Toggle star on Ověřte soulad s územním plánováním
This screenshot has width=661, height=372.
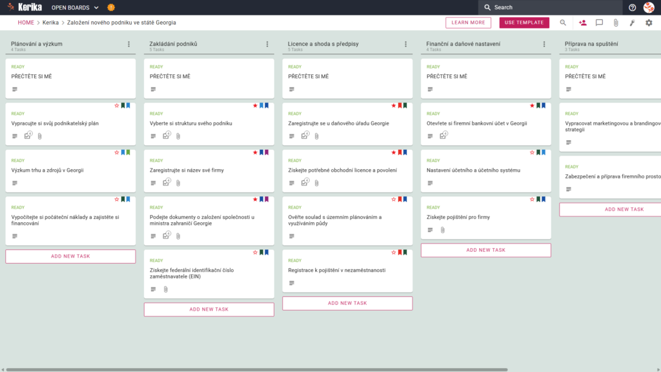(394, 199)
